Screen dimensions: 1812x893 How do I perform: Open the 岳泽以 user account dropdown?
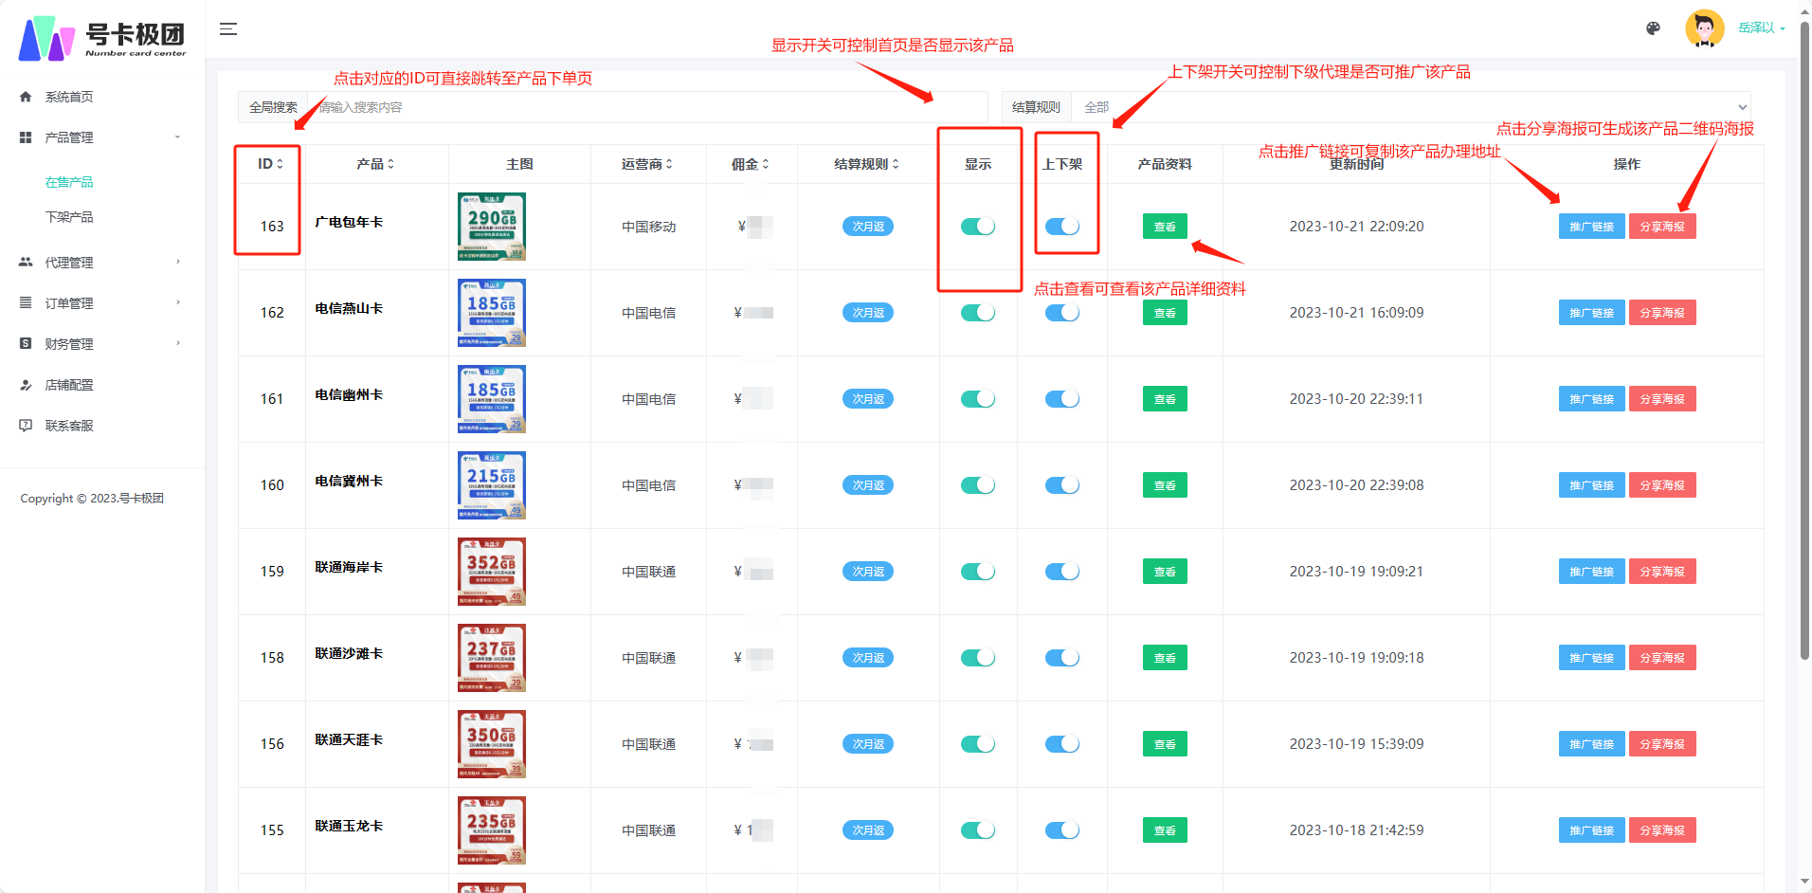1762,28
